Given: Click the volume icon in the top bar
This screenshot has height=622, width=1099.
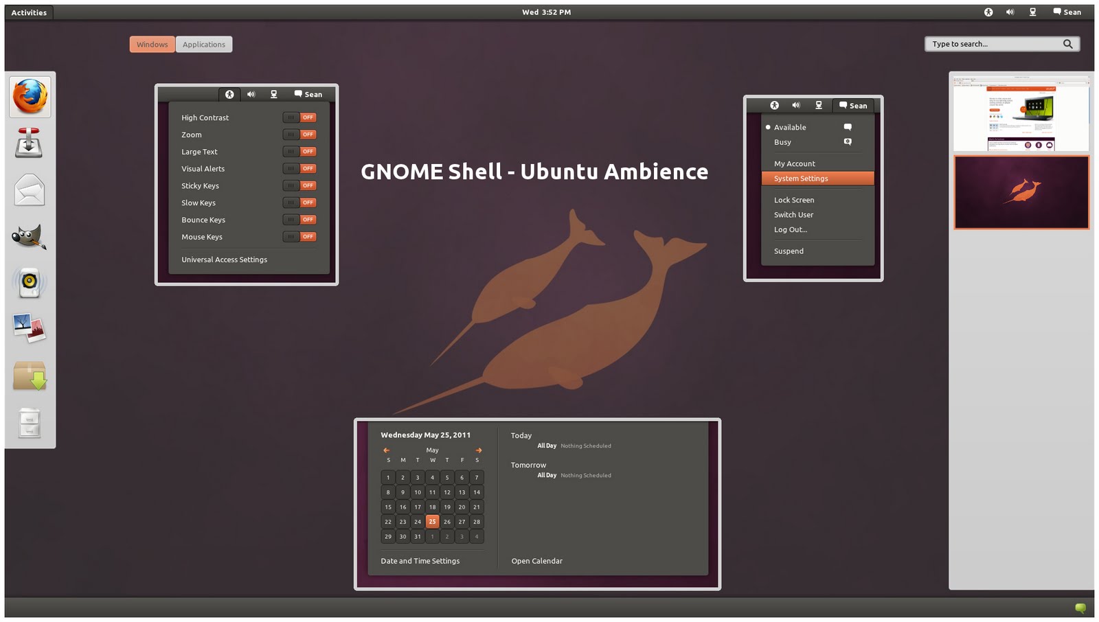Looking at the screenshot, I should [x=1009, y=12].
